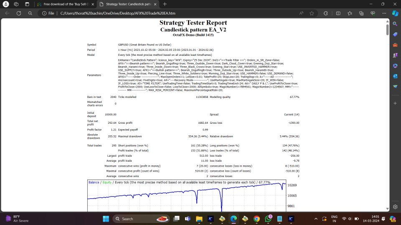
Task: Open Browser essentials heart icon
Action: tap(373, 13)
